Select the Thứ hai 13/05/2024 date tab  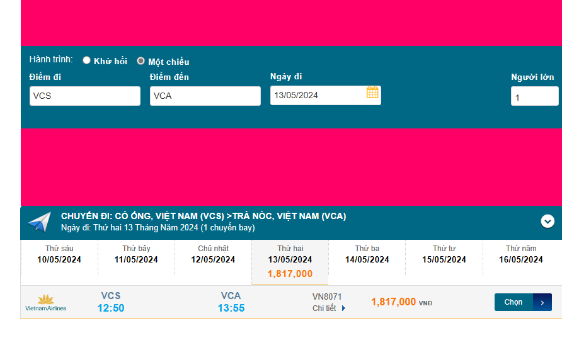[290, 262]
